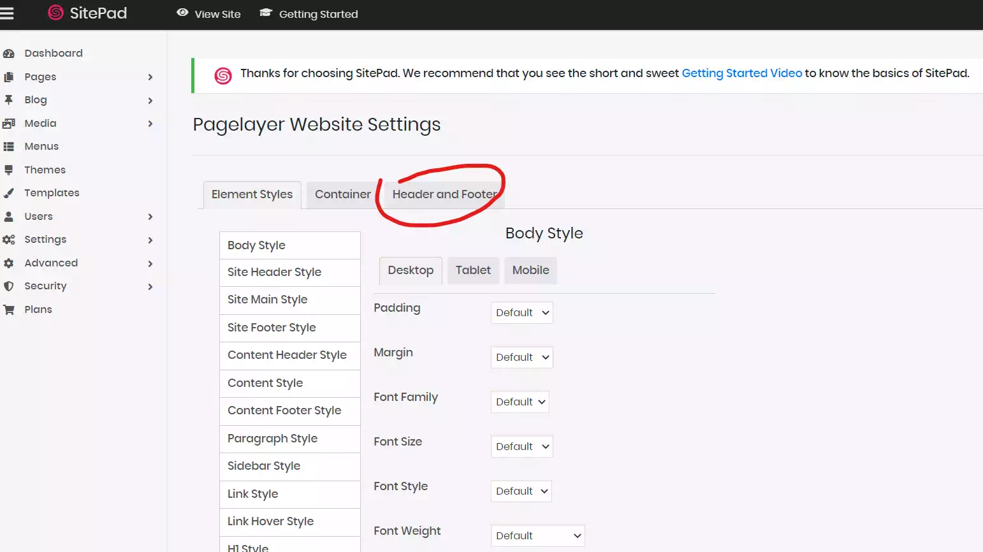This screenshot has width=983, height=552.
Task: Click the Media photo icon
Action: (9, 124)
